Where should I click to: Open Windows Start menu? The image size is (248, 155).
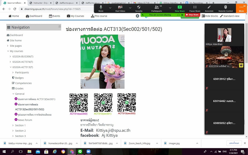[4, 151]
